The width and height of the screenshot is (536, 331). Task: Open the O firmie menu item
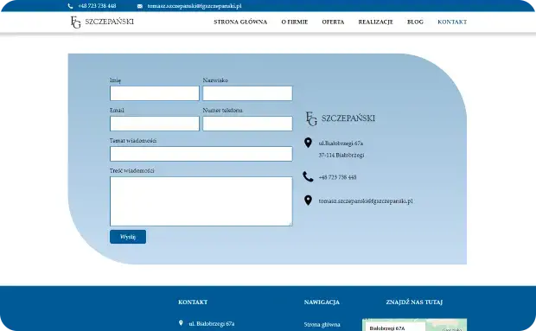[x=295, y=22]
